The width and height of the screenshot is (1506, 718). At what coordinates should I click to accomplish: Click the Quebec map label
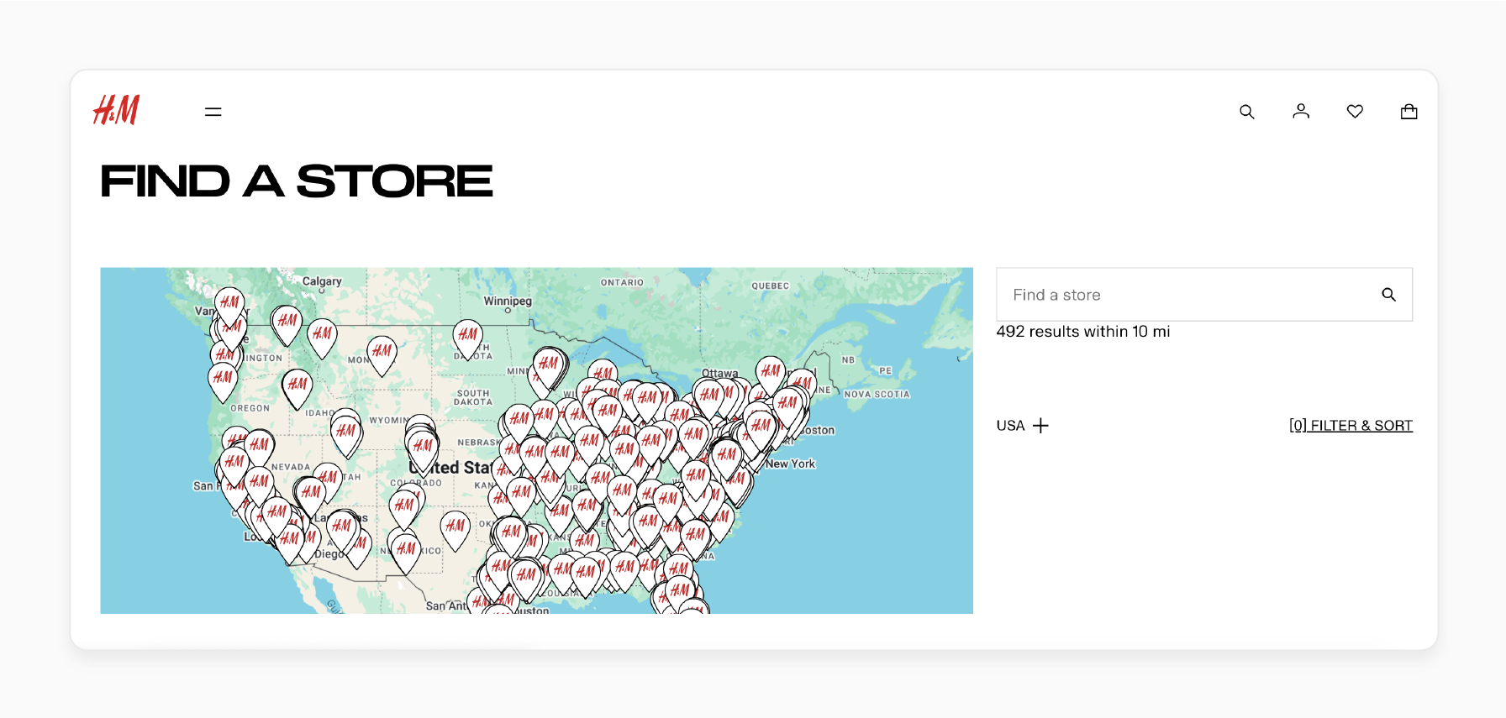tap(771, 286)
